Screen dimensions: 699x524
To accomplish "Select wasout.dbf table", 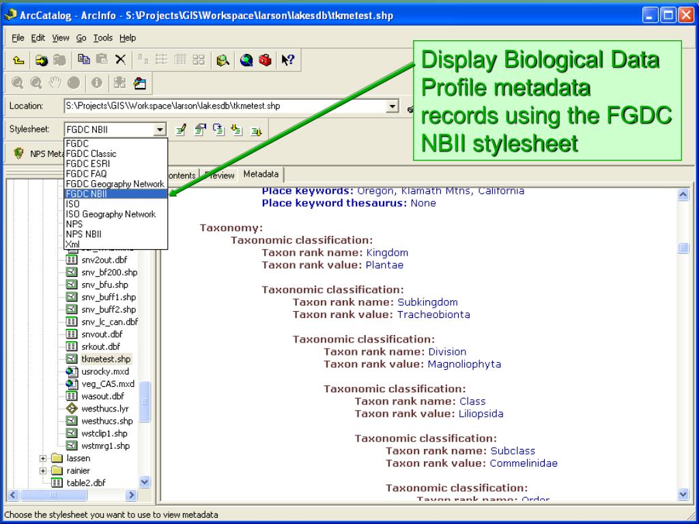I will [103, 396].
